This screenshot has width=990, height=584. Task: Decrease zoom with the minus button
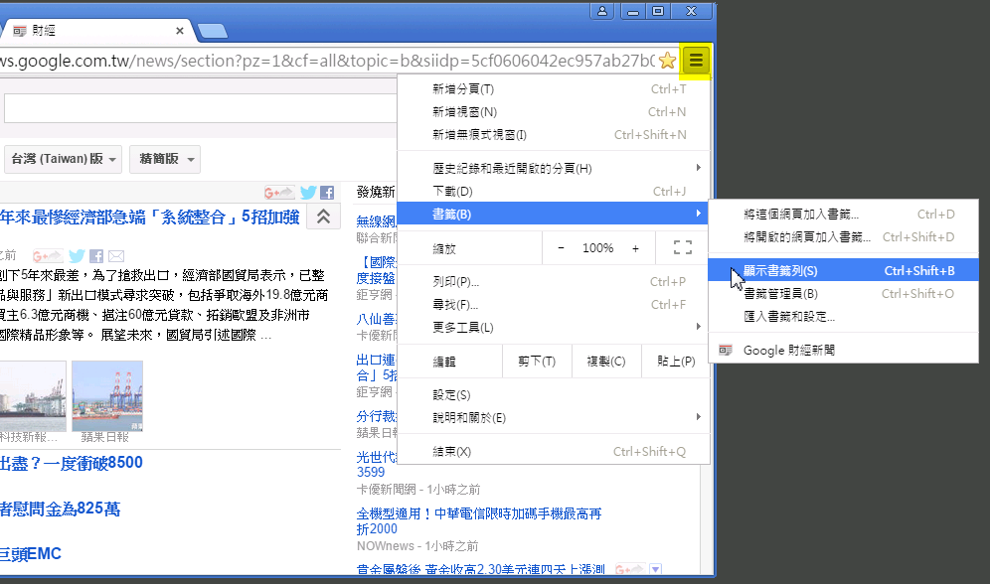pos(561,248)
